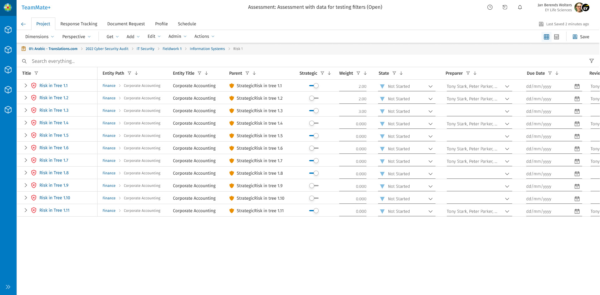Switch to the Response Tracking tab
Image resolution: width=600 pixels, height=295 pixels.
[79, 24]
